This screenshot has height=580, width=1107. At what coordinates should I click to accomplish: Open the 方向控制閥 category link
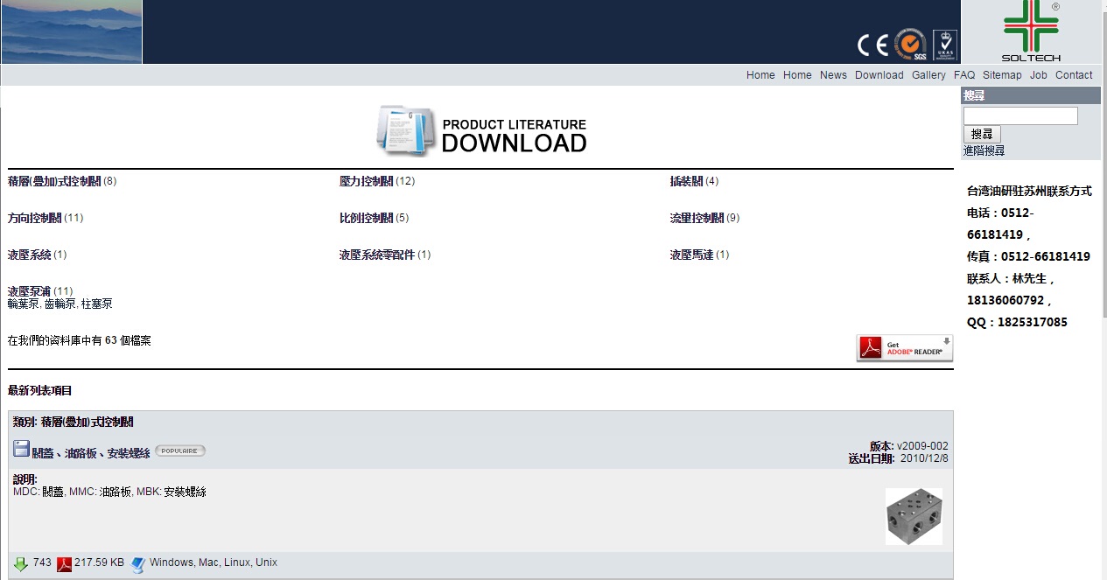tap(34, 218)
